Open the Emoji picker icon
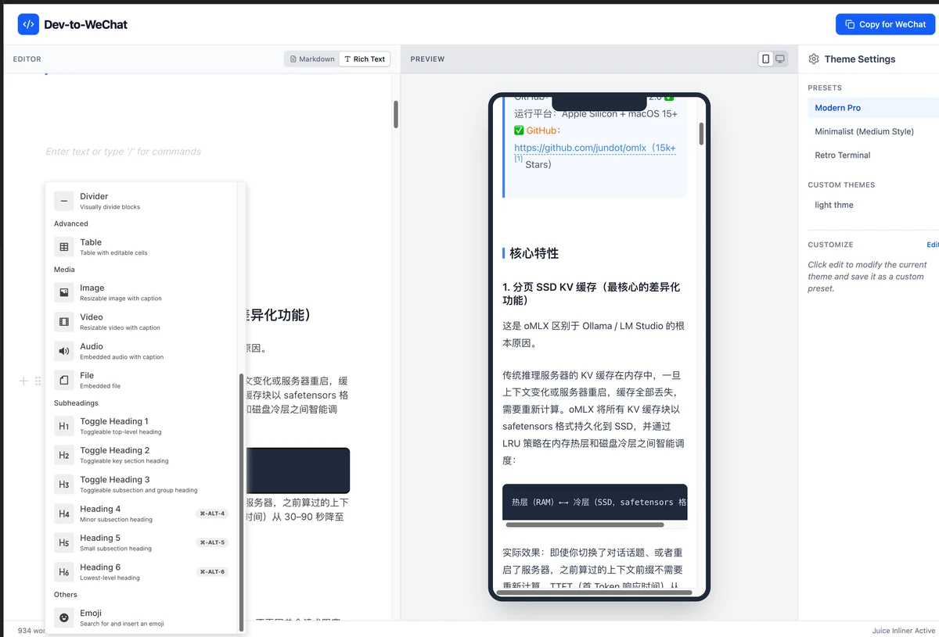This screenshot has height=637, width=939. (x=64, y=617)
